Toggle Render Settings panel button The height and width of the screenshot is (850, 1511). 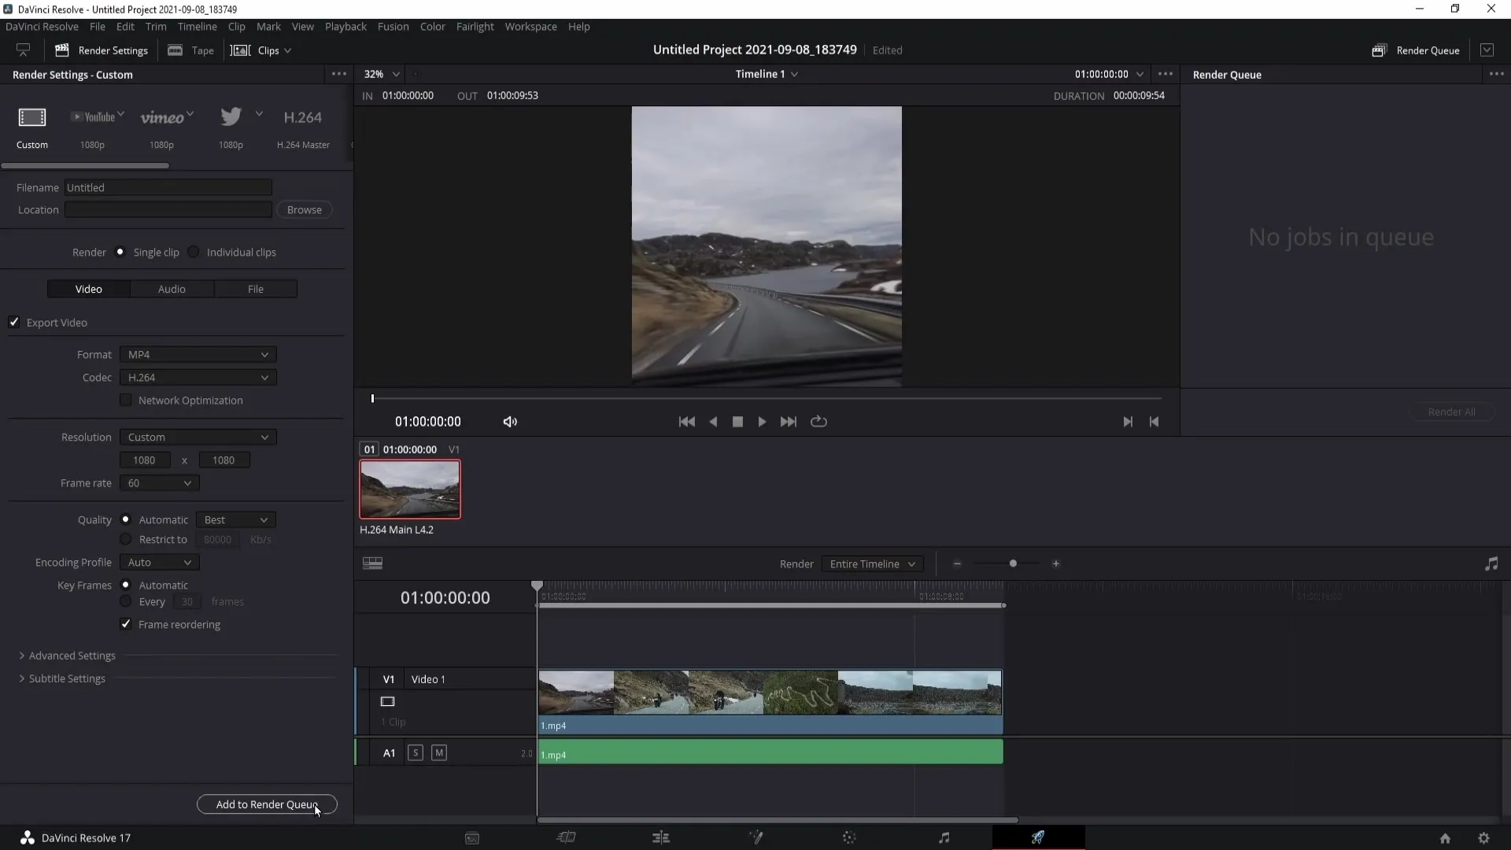102,50
